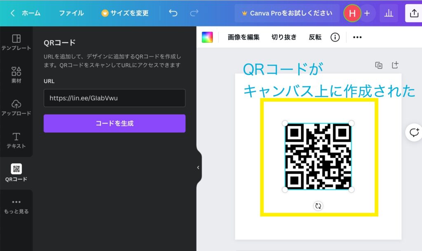The height and width of the screenshot is (251, 422).
Task: Click the QR code's bottom-left resize handle
Action: click(x=285, y=190)
